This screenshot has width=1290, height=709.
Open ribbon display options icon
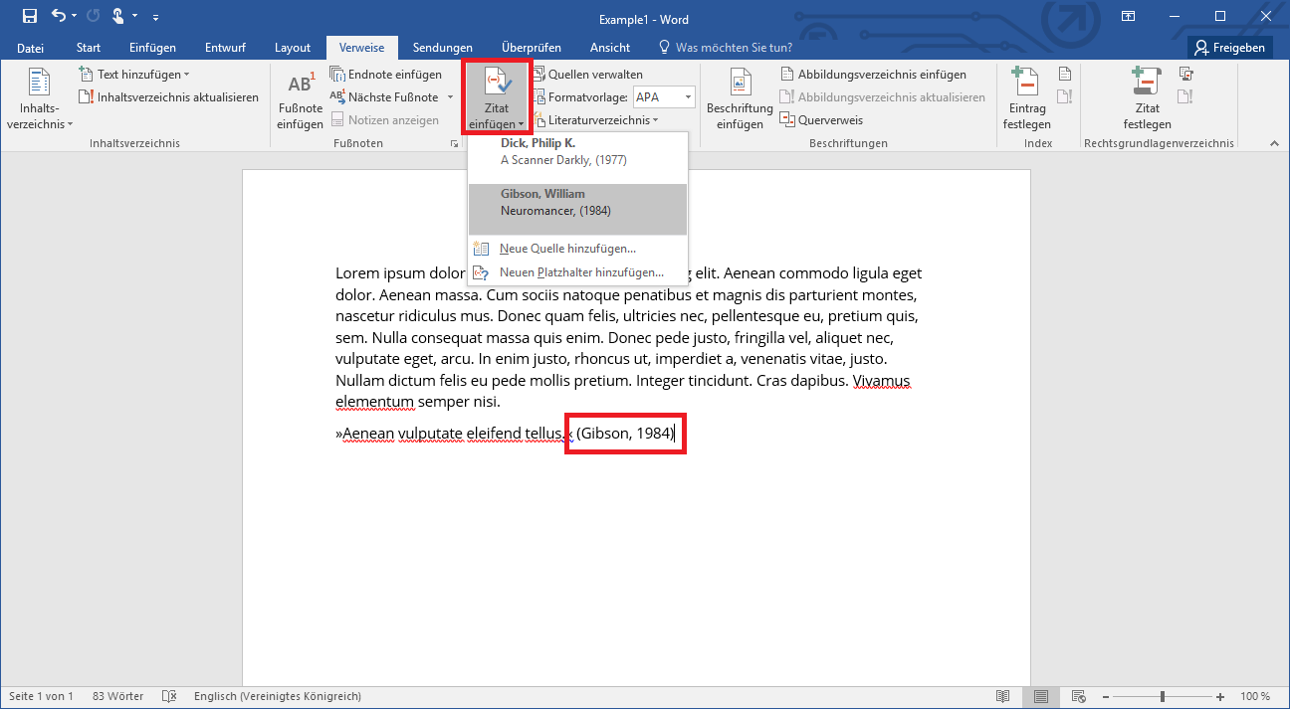pyautogui.click(x=1128, y=16)
